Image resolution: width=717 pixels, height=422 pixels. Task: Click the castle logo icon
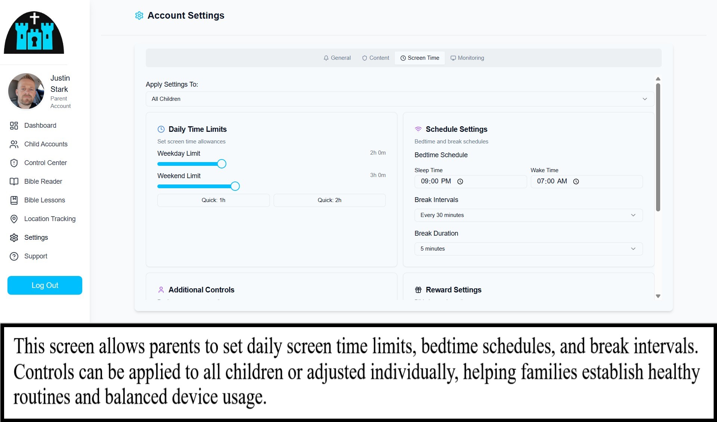click(x=34, y=32)
